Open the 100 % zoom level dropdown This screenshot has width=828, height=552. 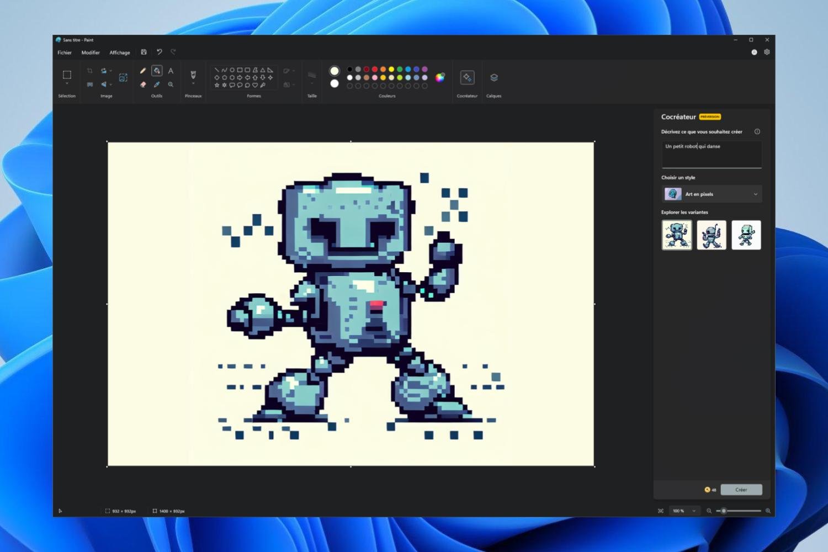coord(684,511)
